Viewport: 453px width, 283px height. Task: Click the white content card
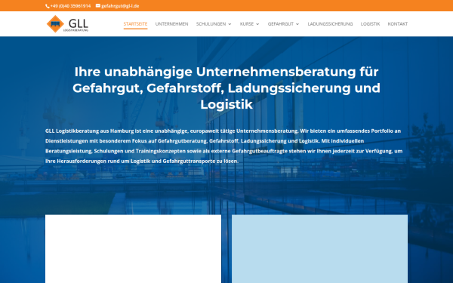point(133,248)
